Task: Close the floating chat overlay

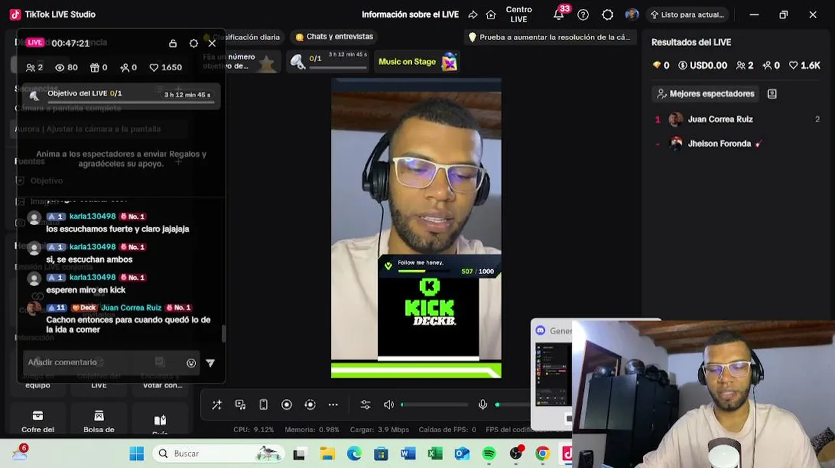Action: 212,44
